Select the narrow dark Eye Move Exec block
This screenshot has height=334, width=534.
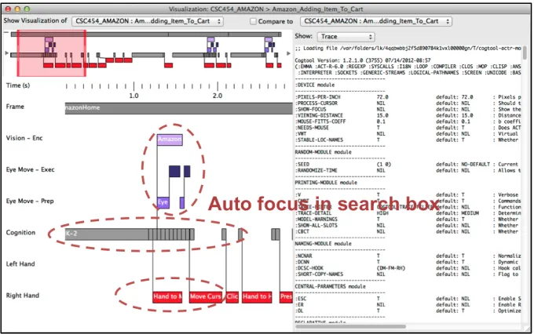coord(187,171)
